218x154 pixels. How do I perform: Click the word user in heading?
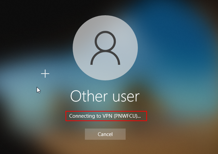[x=126, y=97]
